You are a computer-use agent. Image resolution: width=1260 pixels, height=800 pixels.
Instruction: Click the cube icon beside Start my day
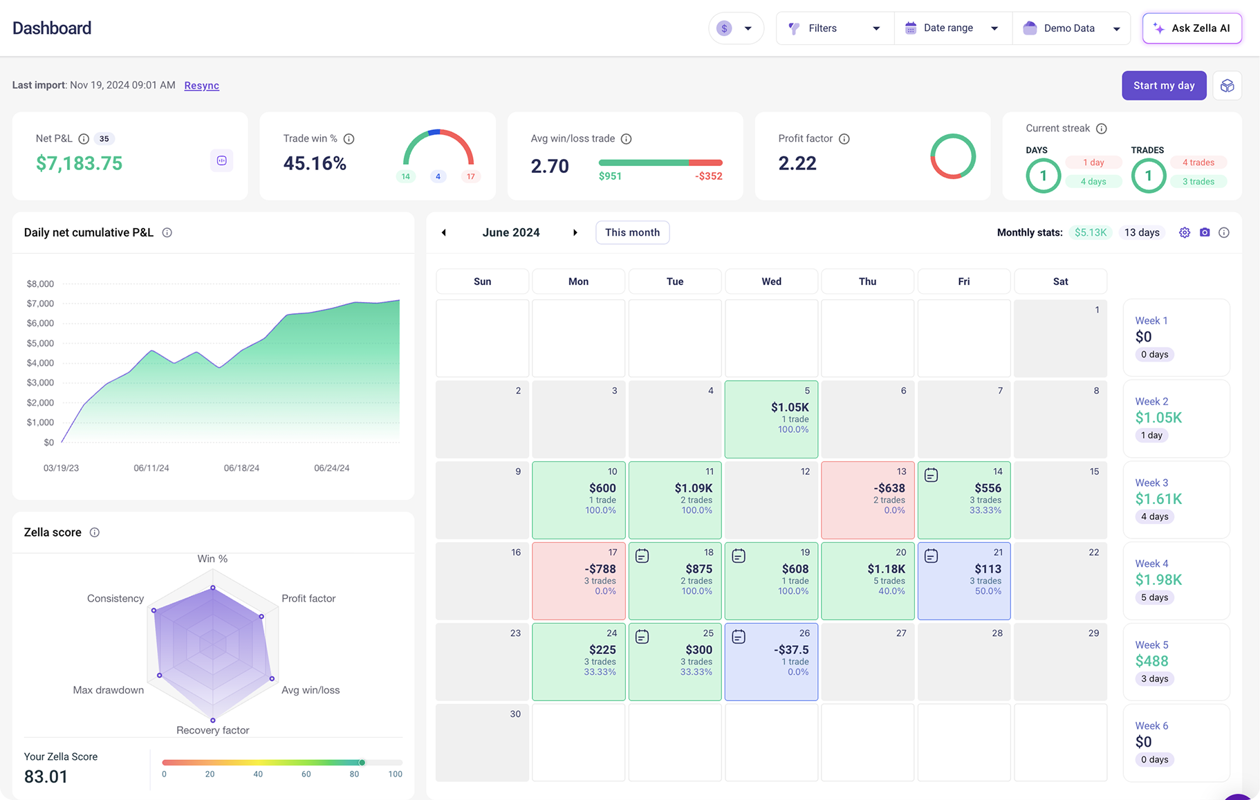coord(1227,85)
